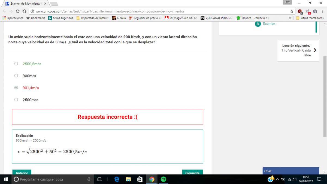Viewport: 327px width, 184px height.
Task: Bookmark this page with the star icon
Action: 292,11
